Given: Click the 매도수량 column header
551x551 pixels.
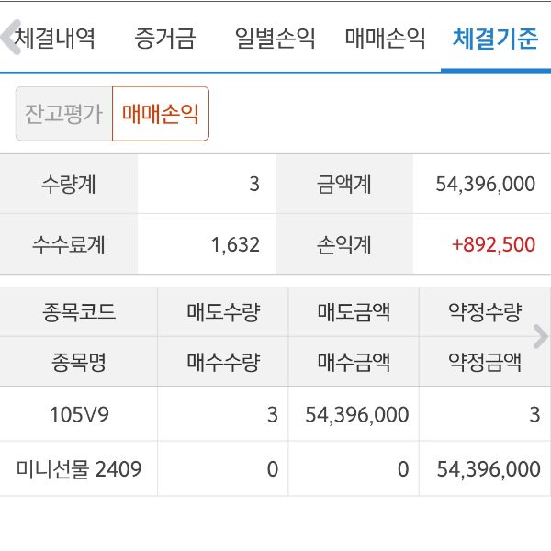Looking at the screenshot, I should [x=223, y=312].
